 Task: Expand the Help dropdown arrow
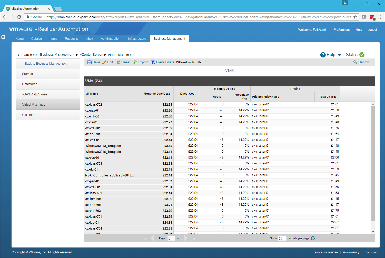click(x=340, y=55)
